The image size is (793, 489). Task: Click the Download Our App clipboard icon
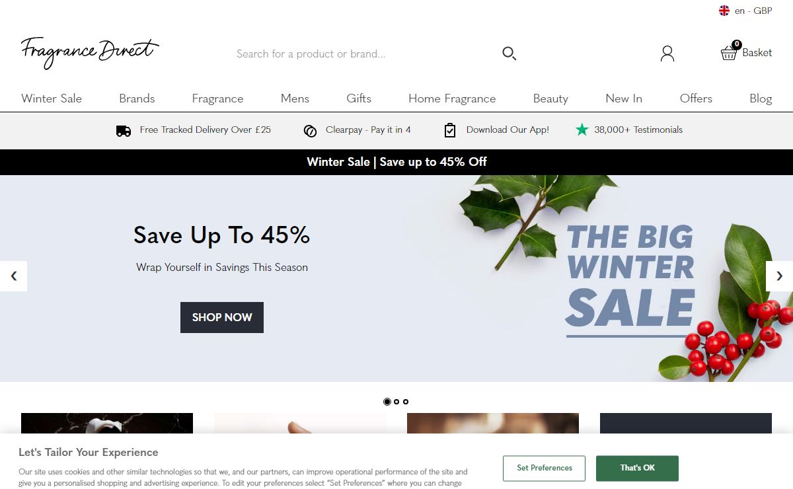click(x=450, y=130)
